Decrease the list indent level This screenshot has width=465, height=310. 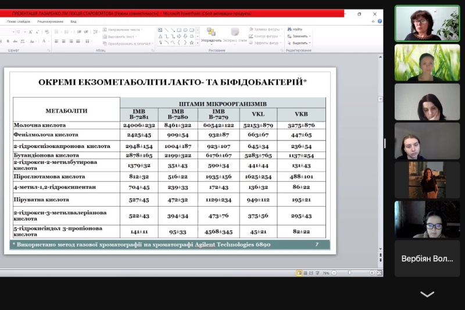pyautogui.click(x=79, y=32)
